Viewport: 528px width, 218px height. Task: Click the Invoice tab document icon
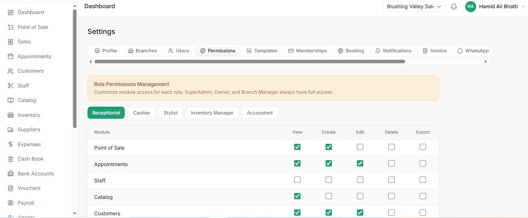coord(425,51)
